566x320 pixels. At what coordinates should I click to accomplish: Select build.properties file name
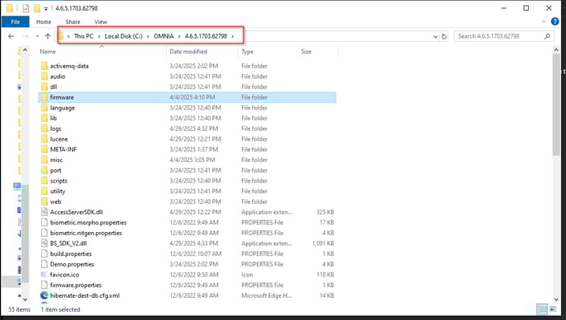pos(71,254)
